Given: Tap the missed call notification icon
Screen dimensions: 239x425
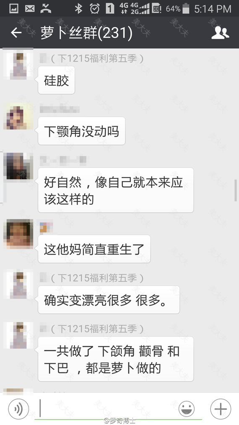Looking at the screenshot, I should (46, 8).
